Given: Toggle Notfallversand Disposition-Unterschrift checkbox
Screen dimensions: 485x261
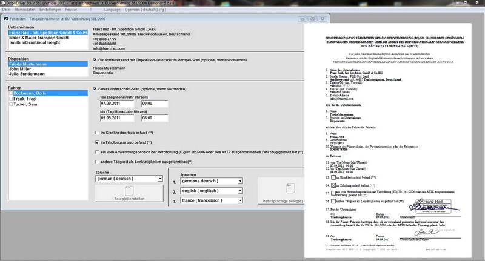Looking at the screenshot, I should pos(95,60).
